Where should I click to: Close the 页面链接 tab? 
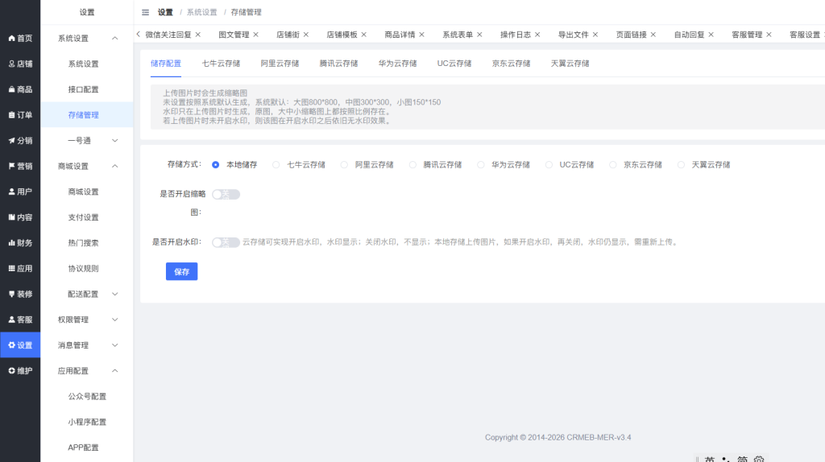click(653, 35)
